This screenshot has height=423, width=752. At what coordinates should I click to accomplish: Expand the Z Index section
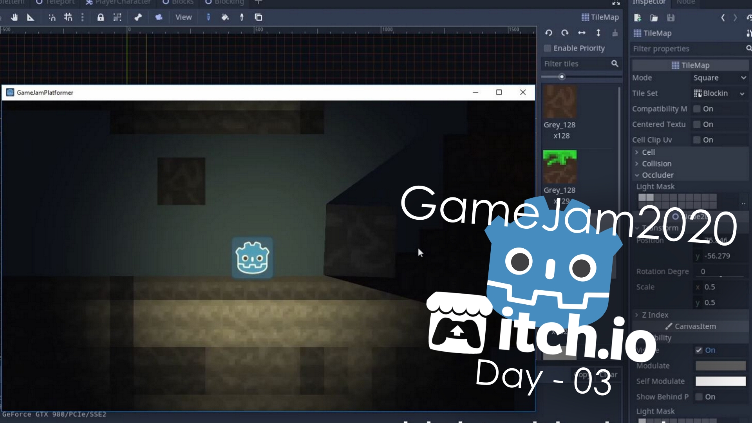[655, 315]
